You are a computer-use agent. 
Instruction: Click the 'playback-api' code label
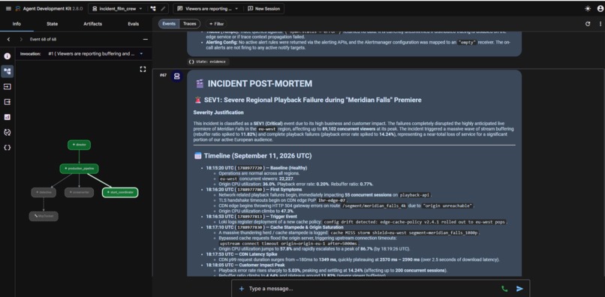pos(414,195)
